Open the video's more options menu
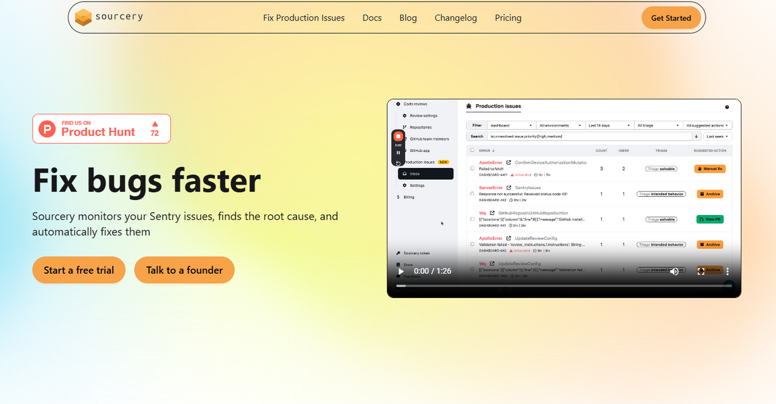Screen dimensions: 776x404 pyautogui.click(x=727, y=271)
